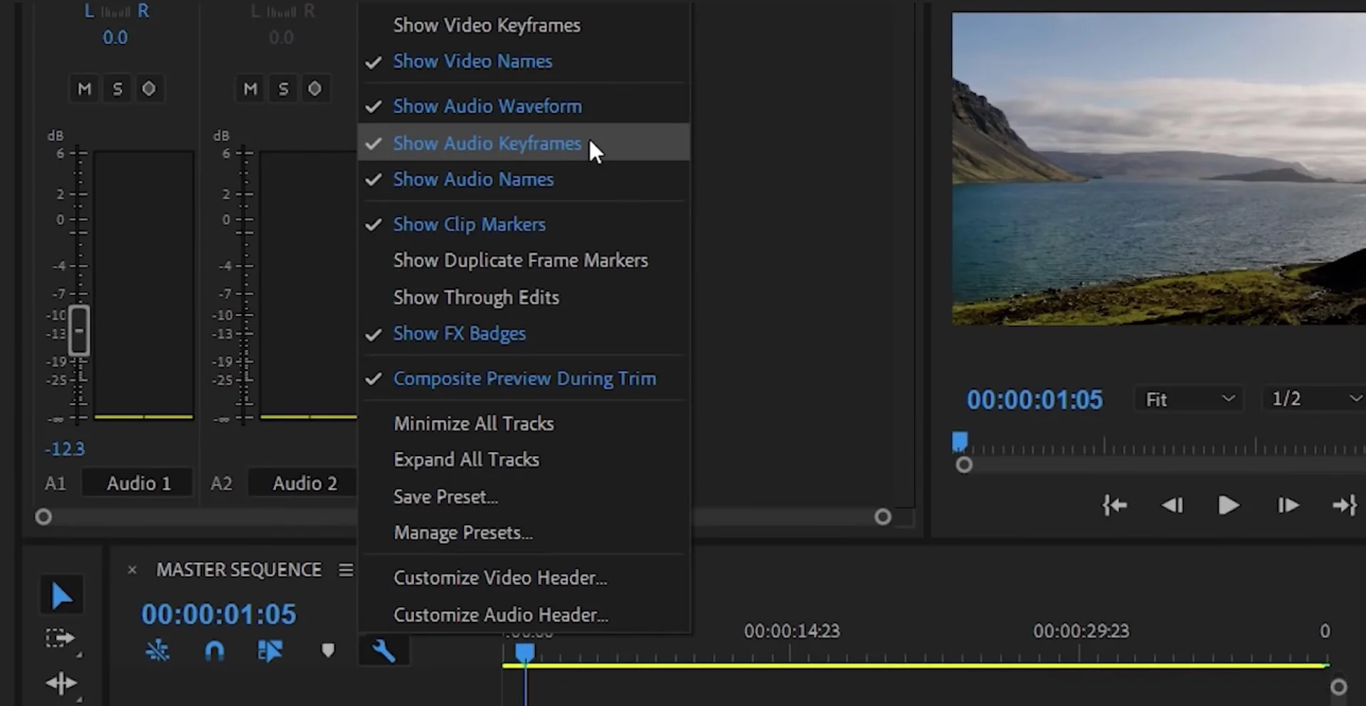Viewport: 1366px width, 706px height.
Task: Select the Selection tool arrow
Action: pos(61,594)
